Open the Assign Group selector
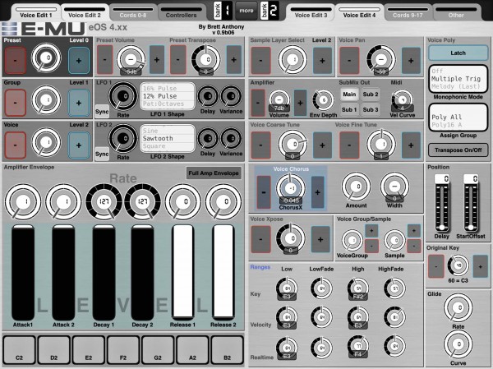 pos(458,118)
